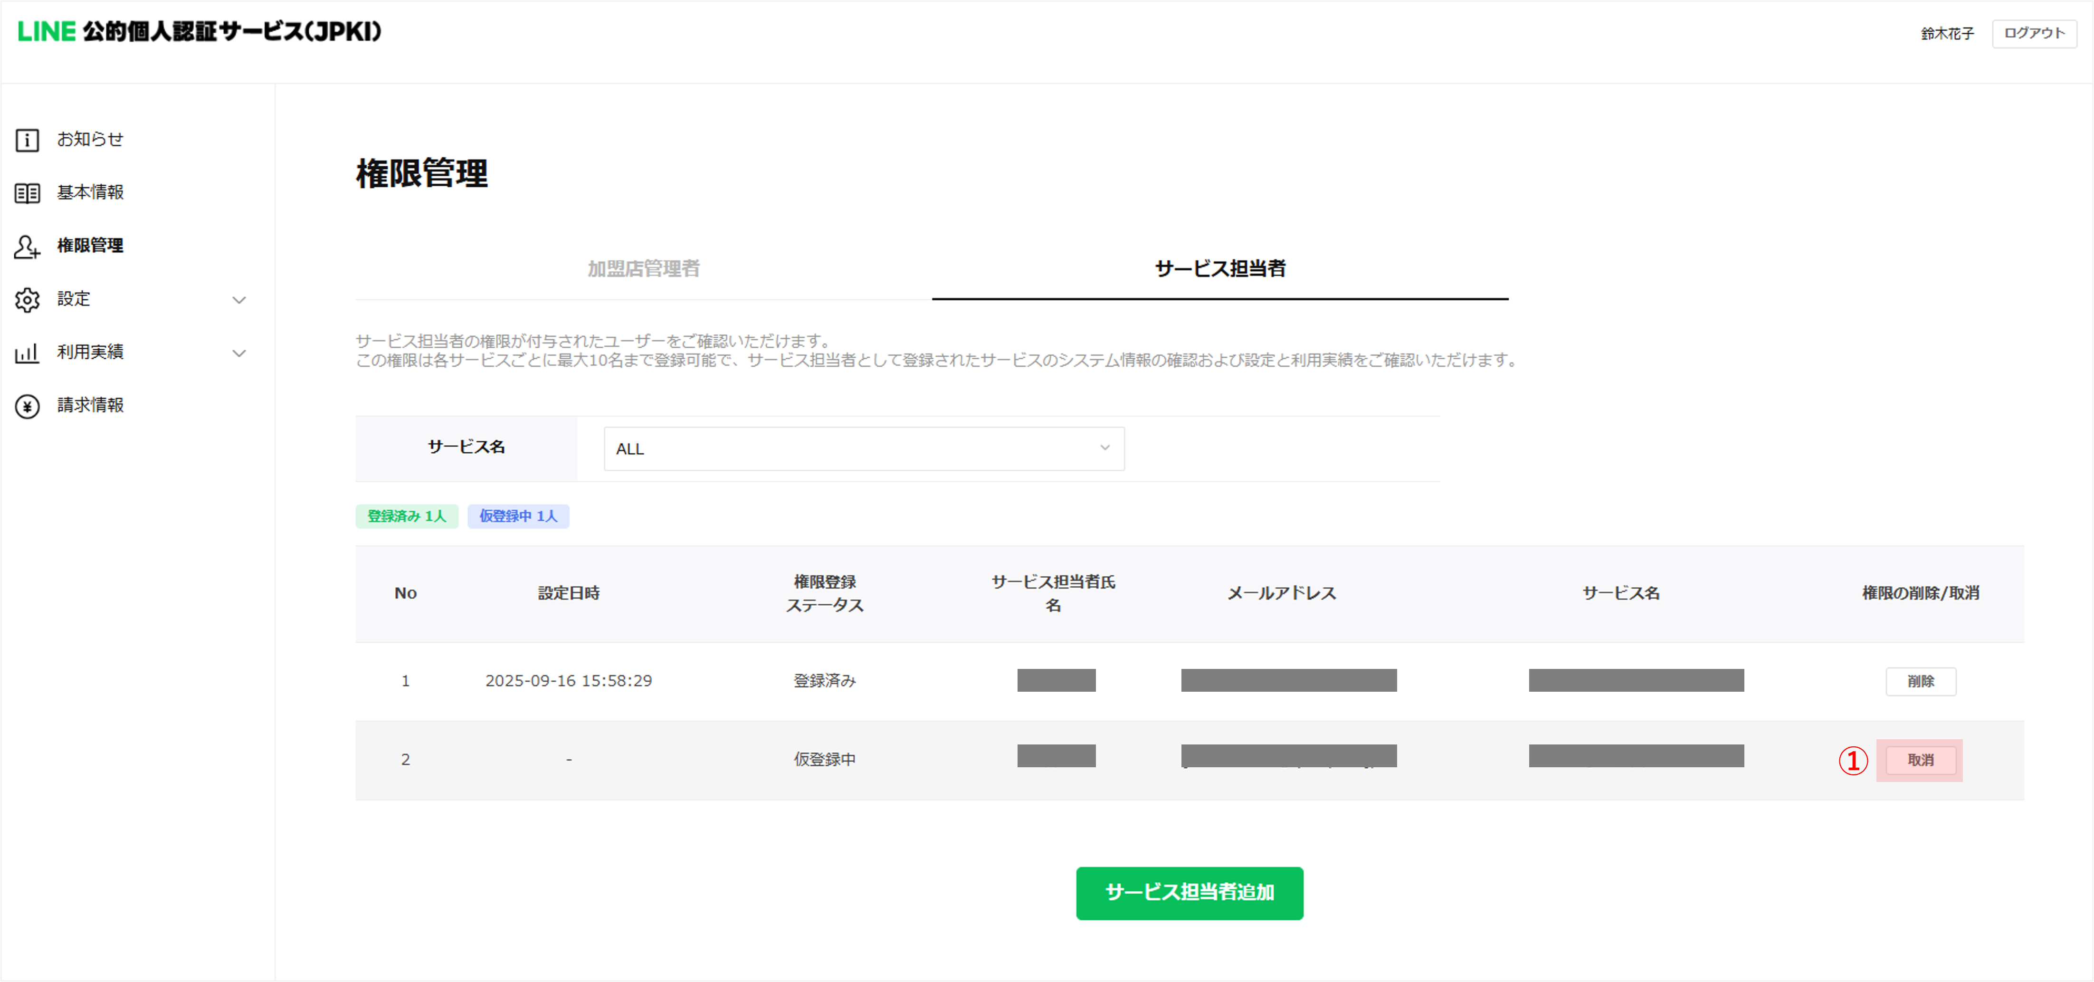Switch to the 加盟店管理者 tab

coord(643,268)
